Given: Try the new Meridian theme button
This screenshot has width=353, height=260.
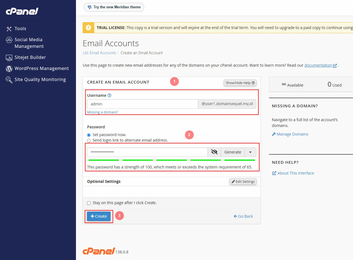Looking at the screenshot, I should [x=114, y=7].
